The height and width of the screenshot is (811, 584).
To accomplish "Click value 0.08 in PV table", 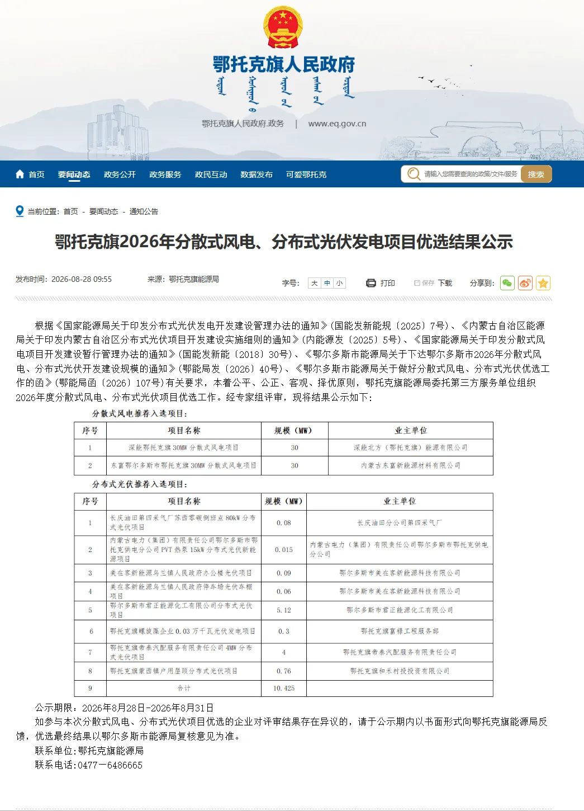I will pyautogui.click(x=284, y=523).
